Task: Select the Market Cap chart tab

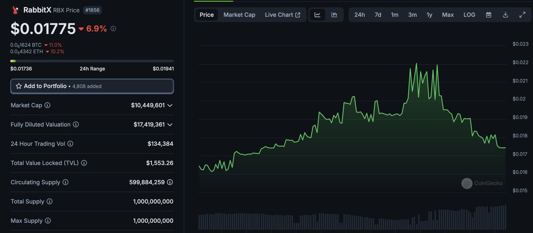Action: (239, 15)
